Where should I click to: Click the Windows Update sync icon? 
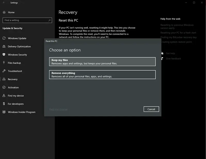click(x=4, y=38)
